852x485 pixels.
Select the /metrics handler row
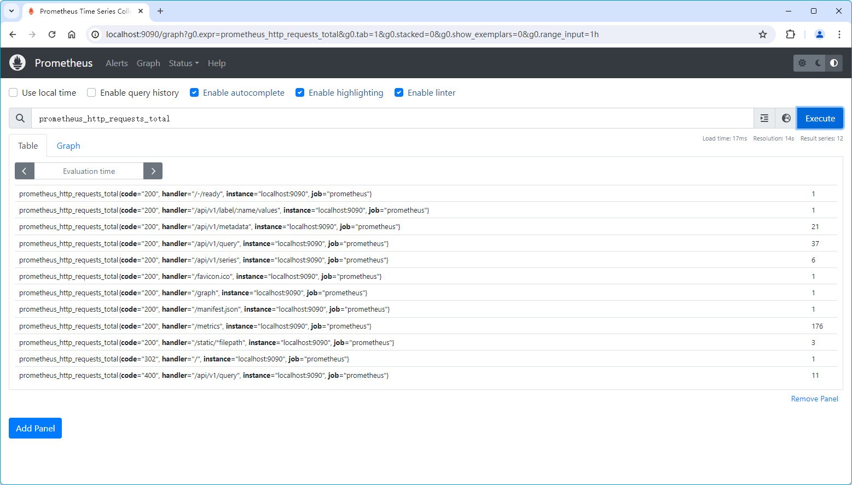click(x=426, y=326)
